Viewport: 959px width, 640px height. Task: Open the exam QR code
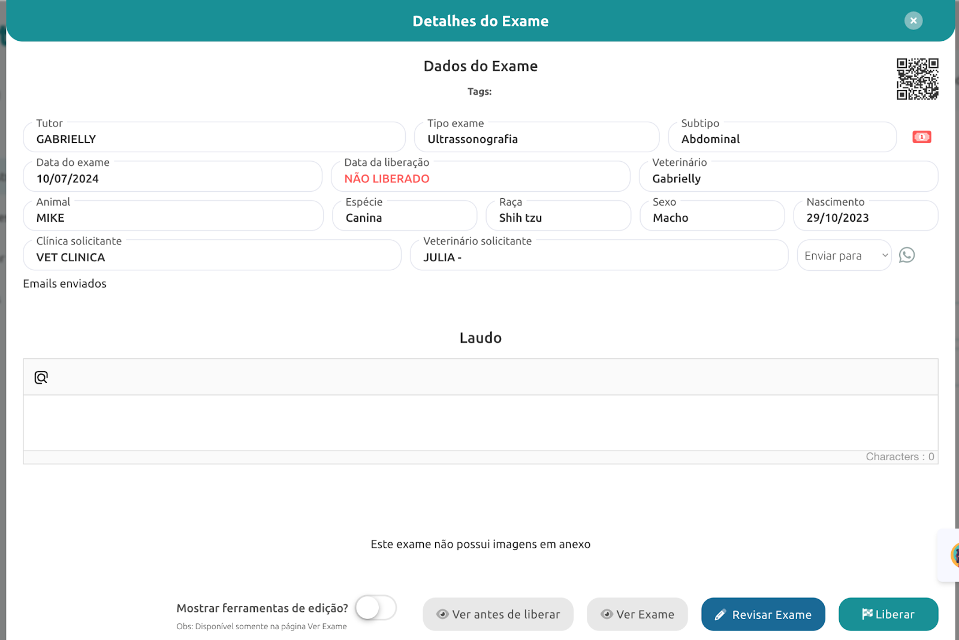click(917, 79)
